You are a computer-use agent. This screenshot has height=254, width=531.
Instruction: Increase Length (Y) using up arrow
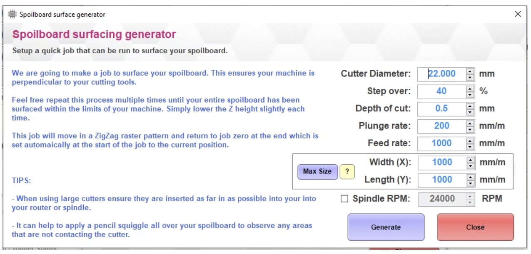(470, 177)
